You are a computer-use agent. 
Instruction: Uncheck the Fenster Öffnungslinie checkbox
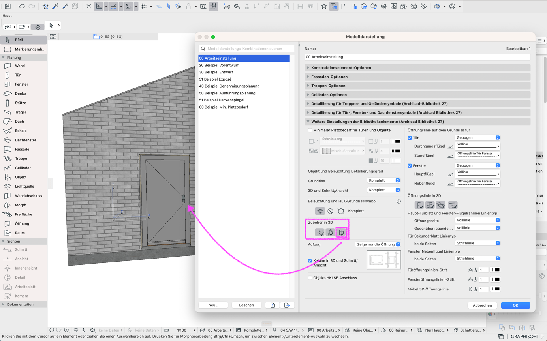point(410,166)
